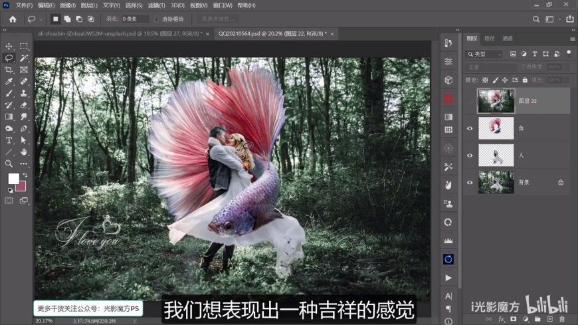Toggle Quick Mask mode
The image size is (578, 325).
coord(9,201)
